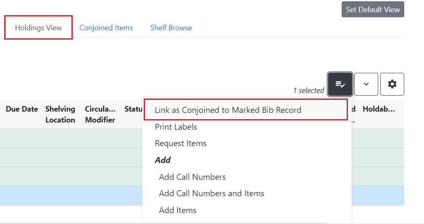
Task: Choose Link as Conjoined to Marked Bib Record
Action: click(228, 110)
